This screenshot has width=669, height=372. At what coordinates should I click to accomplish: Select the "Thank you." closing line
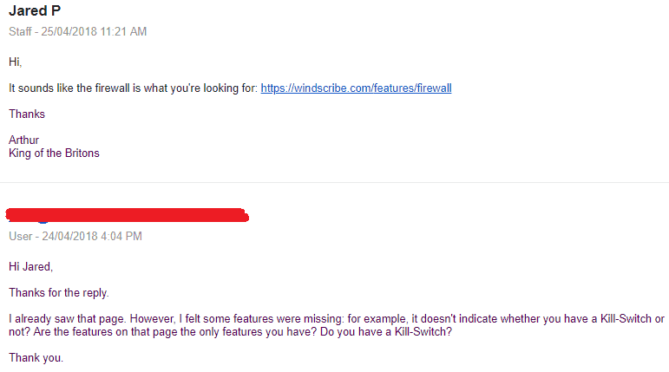[x=36, y=357]
